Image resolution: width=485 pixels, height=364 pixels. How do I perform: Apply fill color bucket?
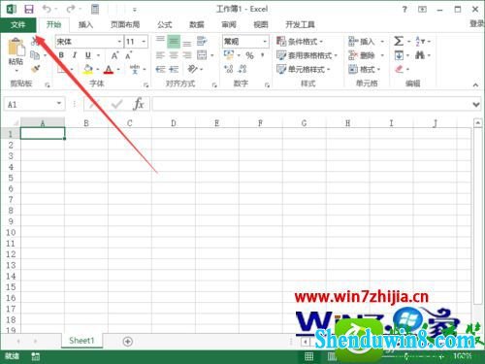[x=87, y=69]
